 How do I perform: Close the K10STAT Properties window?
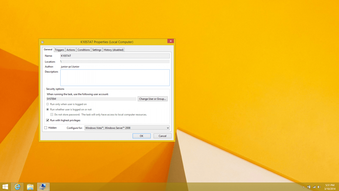171,41
